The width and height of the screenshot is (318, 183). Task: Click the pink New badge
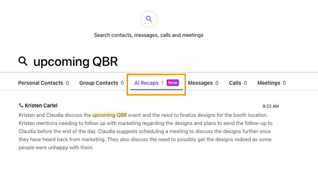[x=173, y=83]
